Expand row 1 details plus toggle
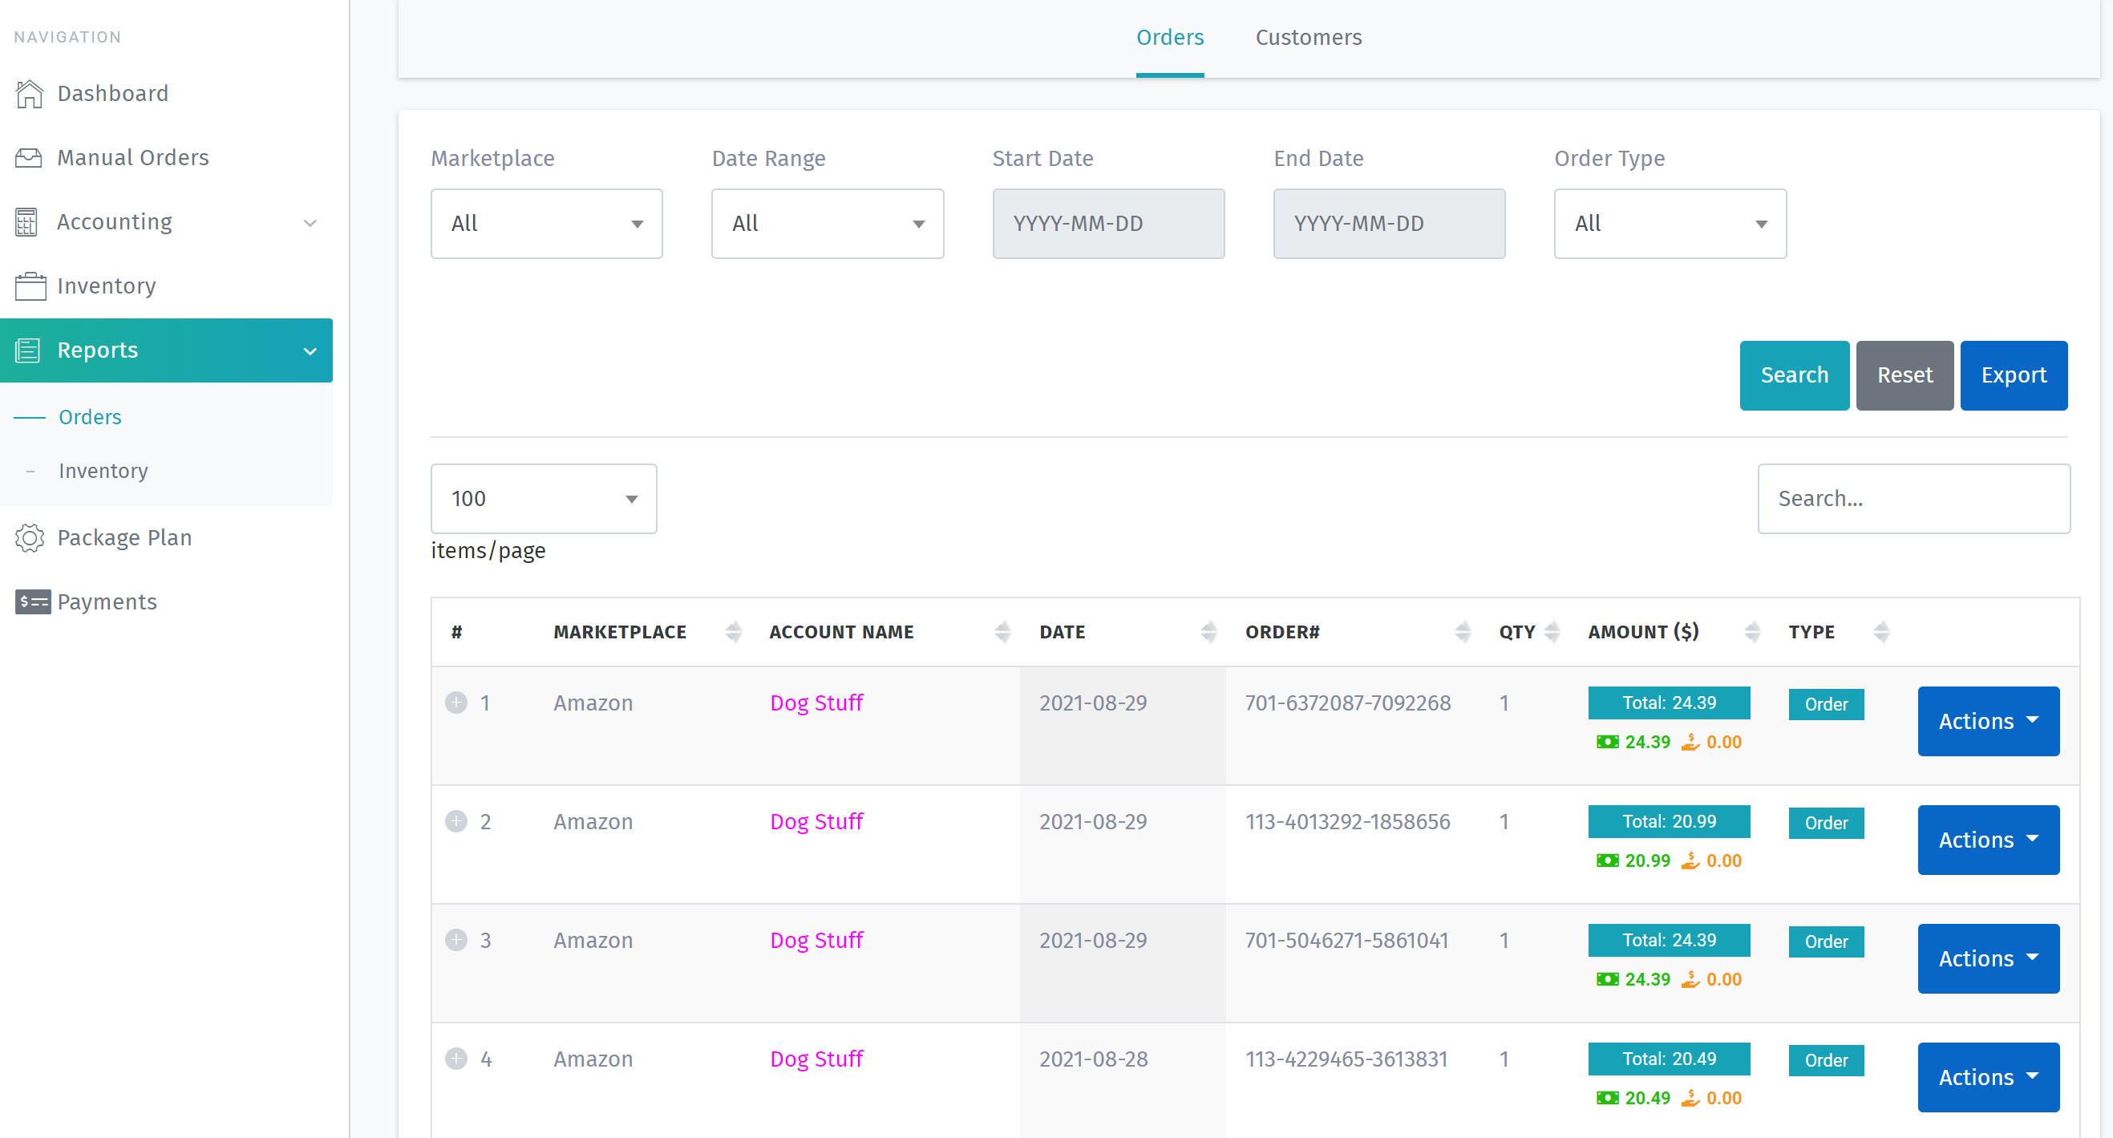2113x1138 pixels. (456, 703)
